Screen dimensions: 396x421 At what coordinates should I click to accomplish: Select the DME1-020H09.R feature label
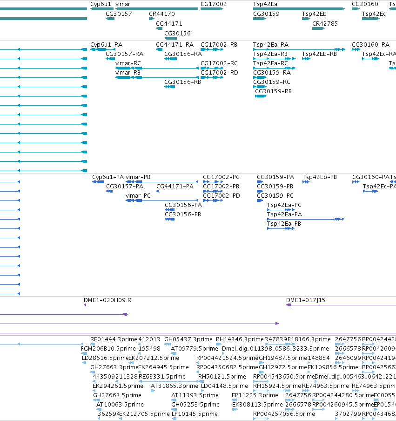pyautogui.click(x=107, y=300)
